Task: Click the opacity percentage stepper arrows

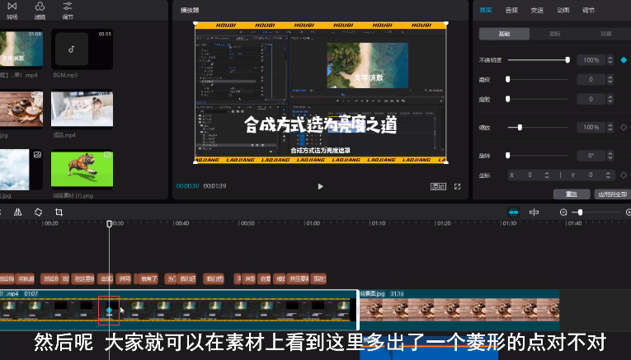Action: [609, 60]
